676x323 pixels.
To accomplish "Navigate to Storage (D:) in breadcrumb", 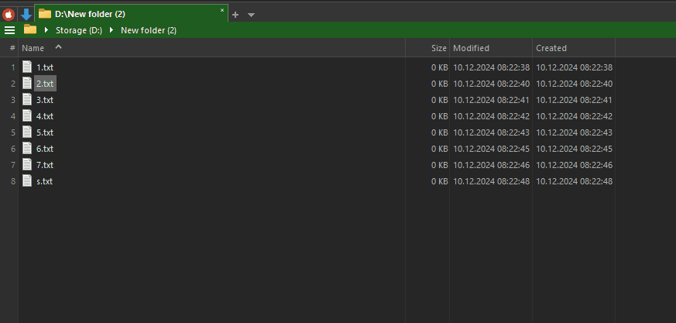I will tap(78, 30).
